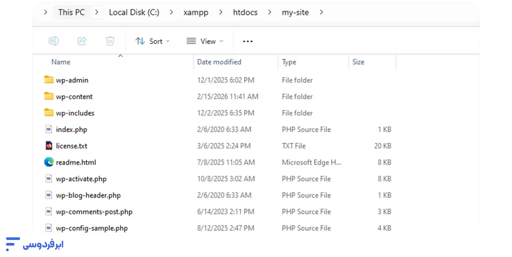The width and height of the screenshot is (512, 257).
Task: Expand chevron before This PC breadcrumb
Action: pyautogui.click(x=45, y=12)
